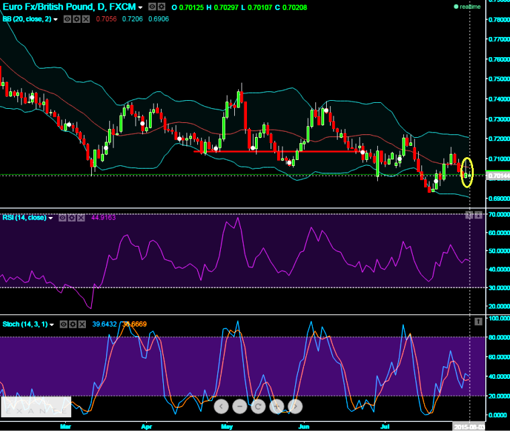The width and height of the screenshot is (510, 432).
Task: Open RSI settings gear icon
Action: click(x=72, y=218)
